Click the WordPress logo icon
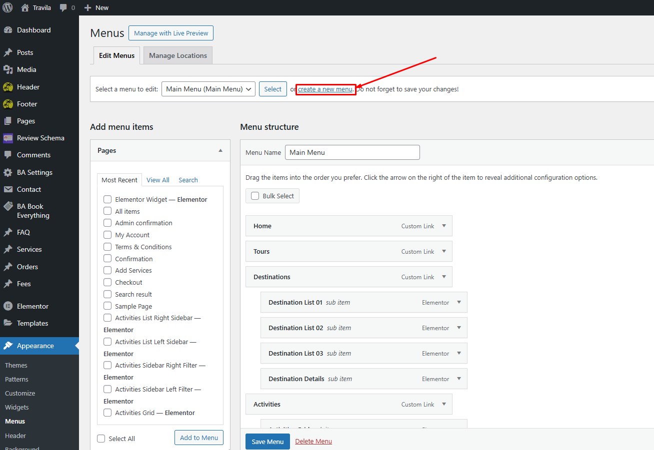The image size is (654, 450). (7, 7)
